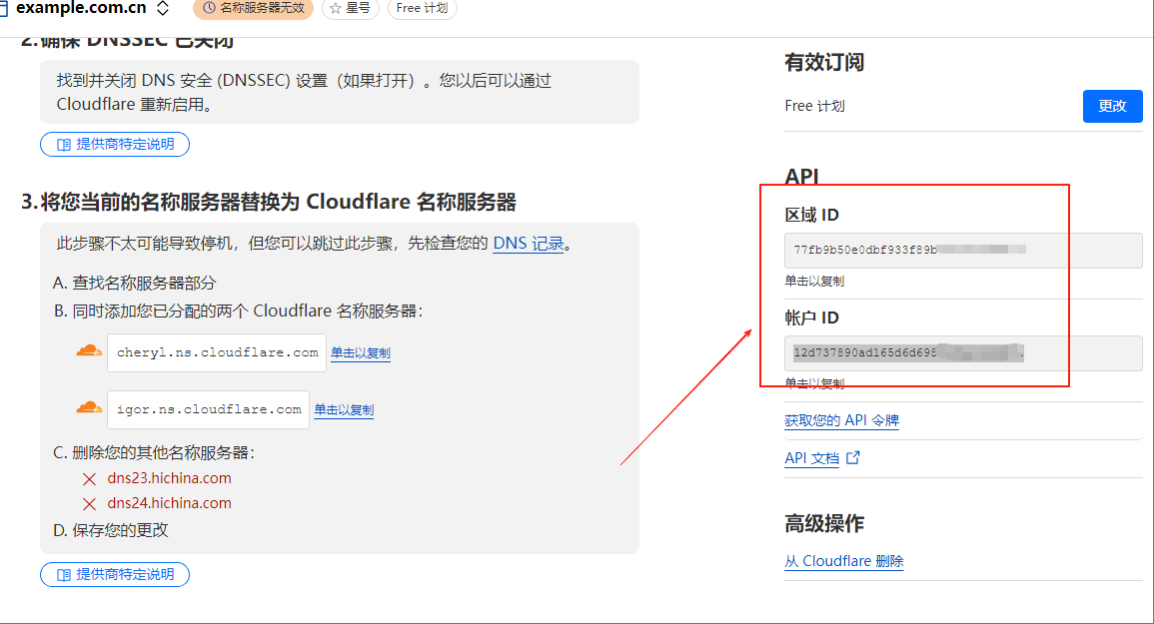Click the Cloudflare cloud icon beside igor nameserver
Screen dimensions: 1154x624
pos(89,408)
